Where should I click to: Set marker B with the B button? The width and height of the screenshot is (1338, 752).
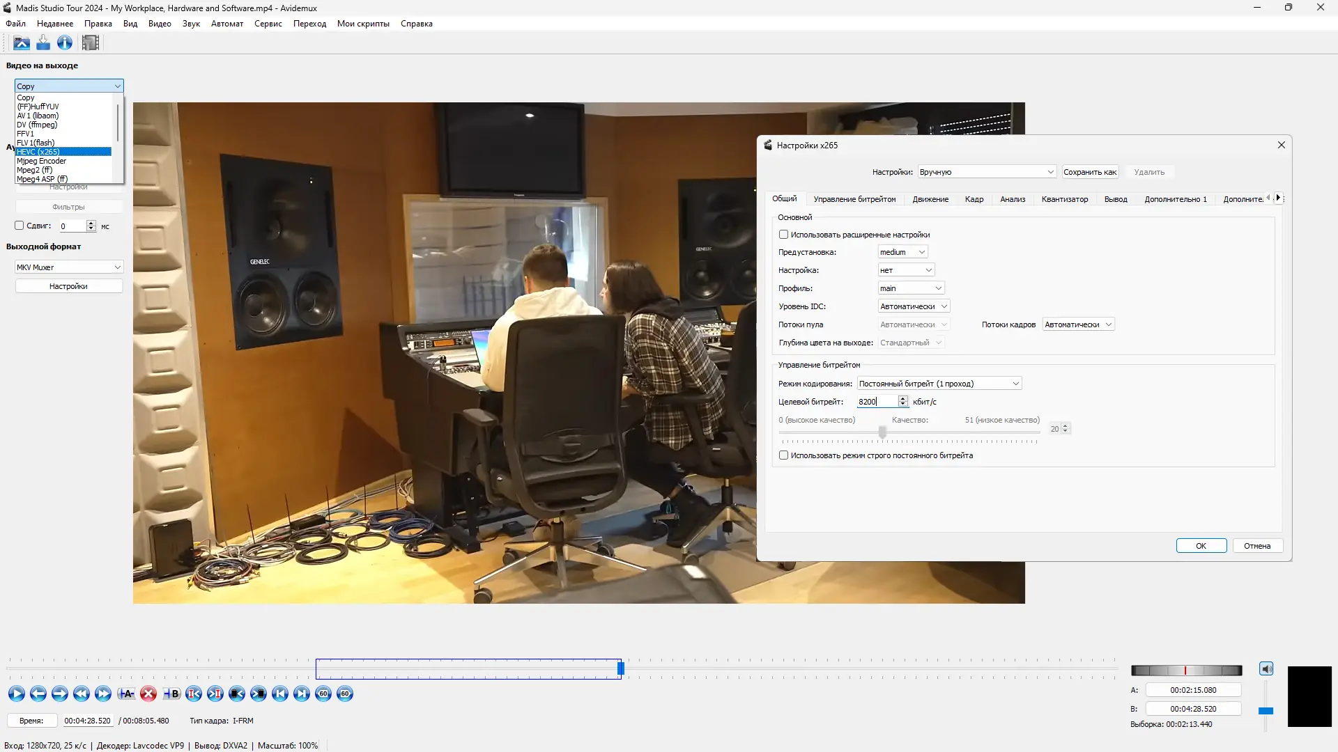tap(171, 694)
